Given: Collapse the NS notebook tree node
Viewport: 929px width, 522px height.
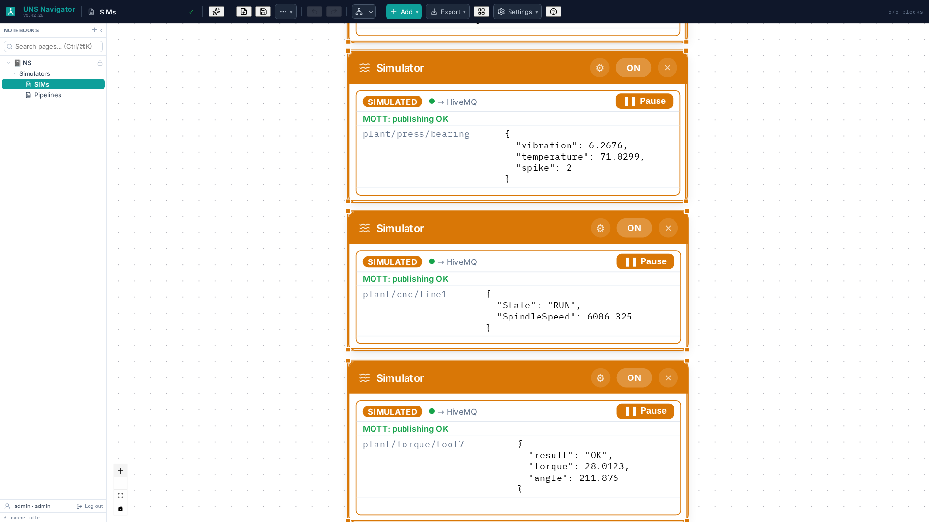Looking at the screenshot, I should pos(9,63).
